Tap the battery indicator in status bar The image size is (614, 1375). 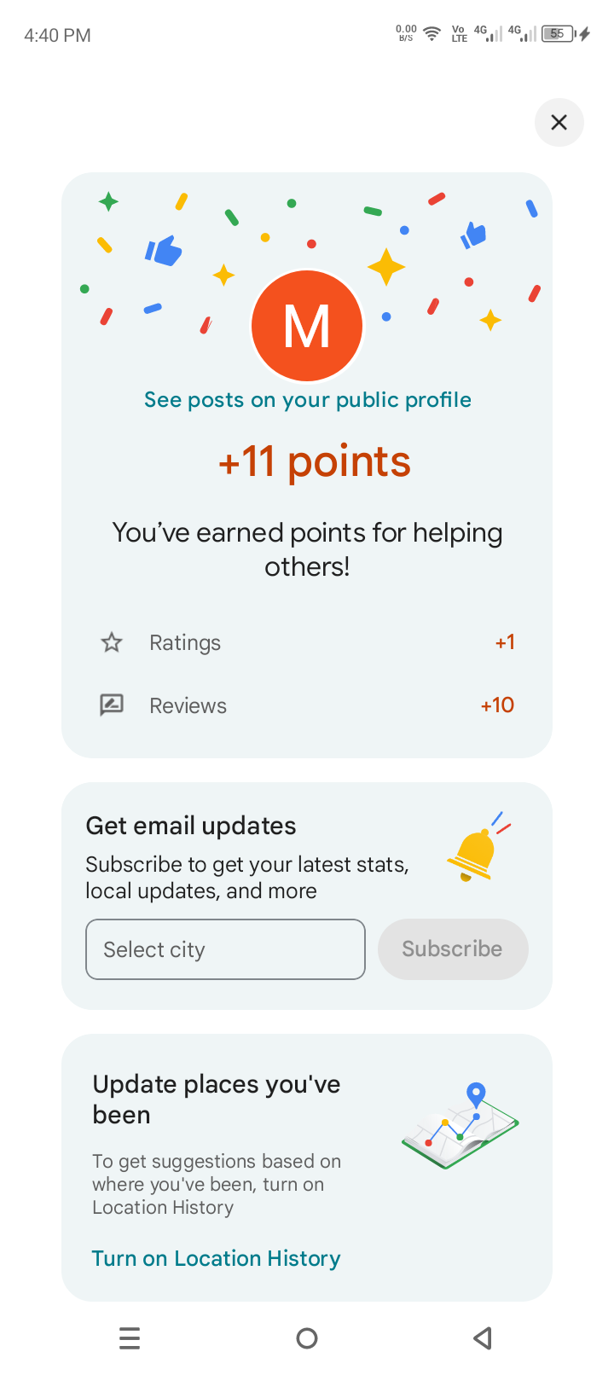click(559, 34)
